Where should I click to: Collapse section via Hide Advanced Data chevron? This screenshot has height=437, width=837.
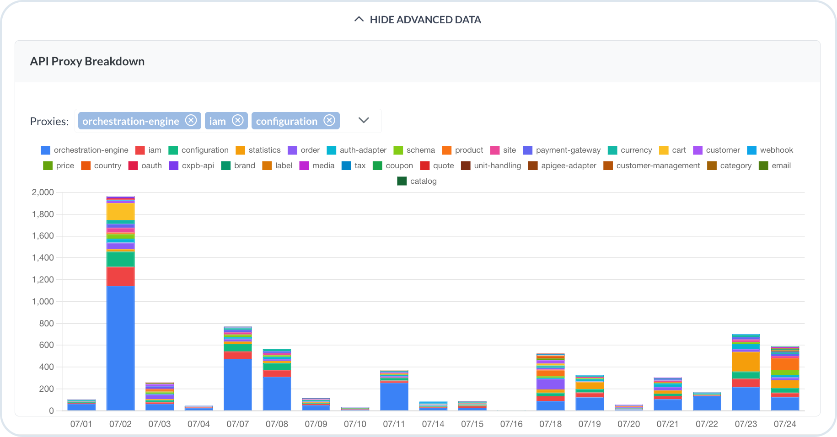point(359,19)
